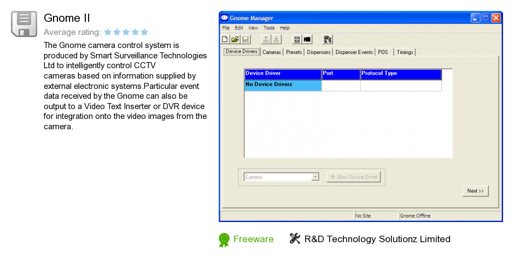Select the Device Drivers tab
The width and height of the screenshot is (514, 264).
click(x=242, y=51)
